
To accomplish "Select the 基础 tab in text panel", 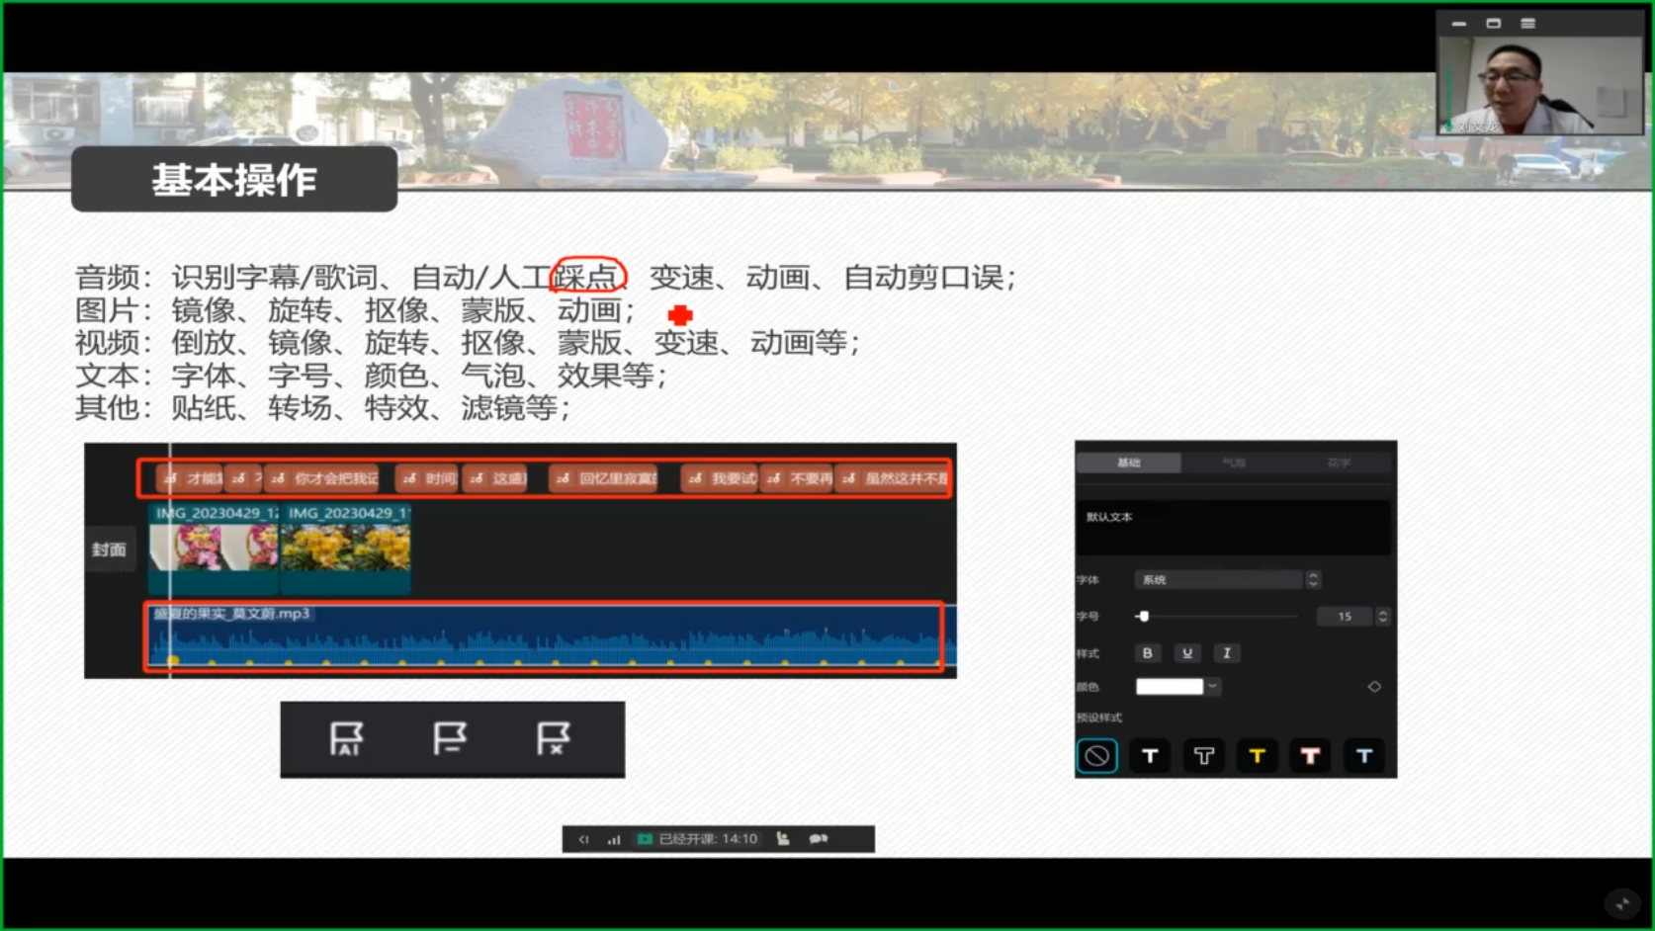I will [1128, 463].
